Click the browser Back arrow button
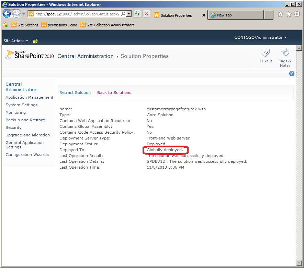Image resolution: width=304 pixels, height=268 pixels. [7, 14]
